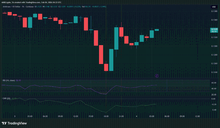Screen dimensions: 220x128
Task: Open the USD currency selector
Action: coord(214,7)
